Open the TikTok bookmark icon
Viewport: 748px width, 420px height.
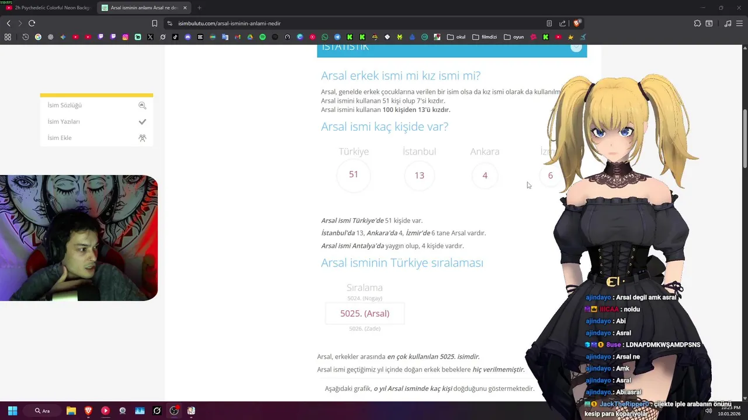[175, 37]
